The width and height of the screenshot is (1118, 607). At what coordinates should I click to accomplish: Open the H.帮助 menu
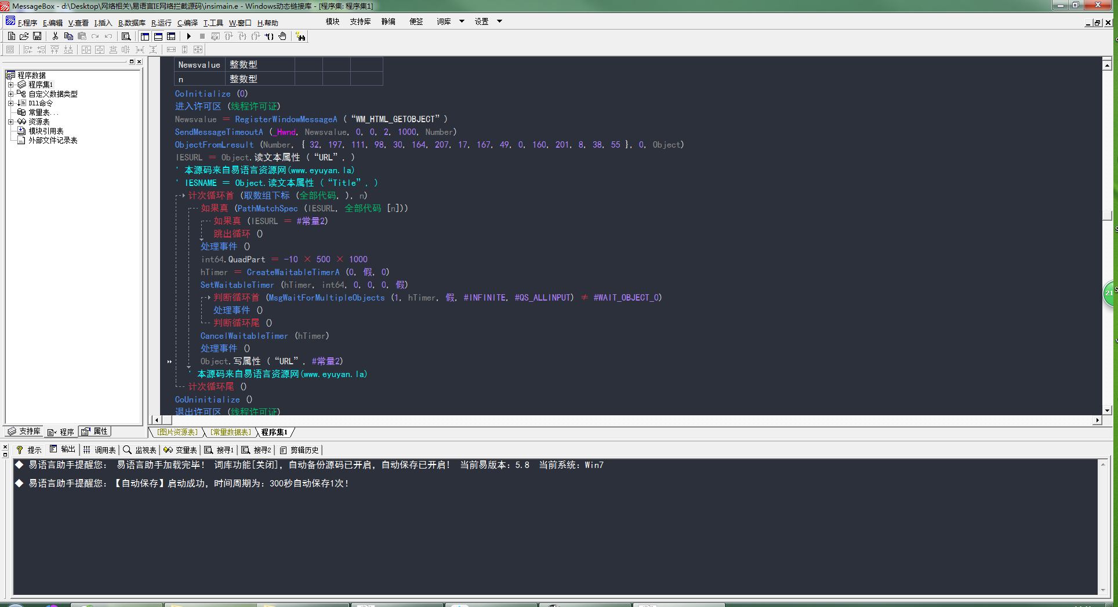click(268, 23)
